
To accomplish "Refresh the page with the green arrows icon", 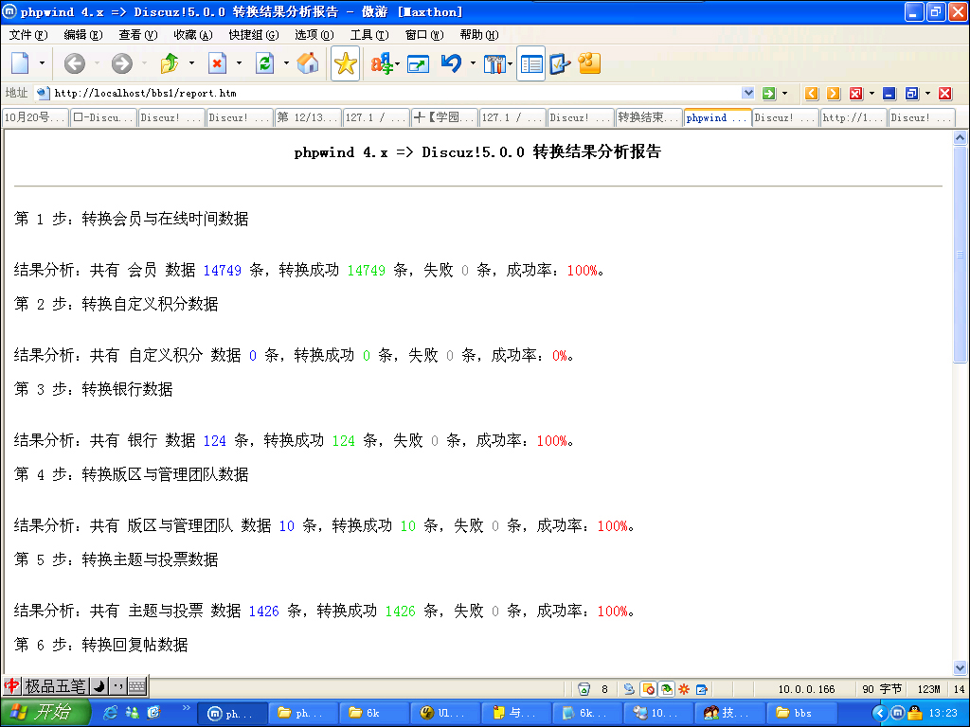I will point(265,63).
